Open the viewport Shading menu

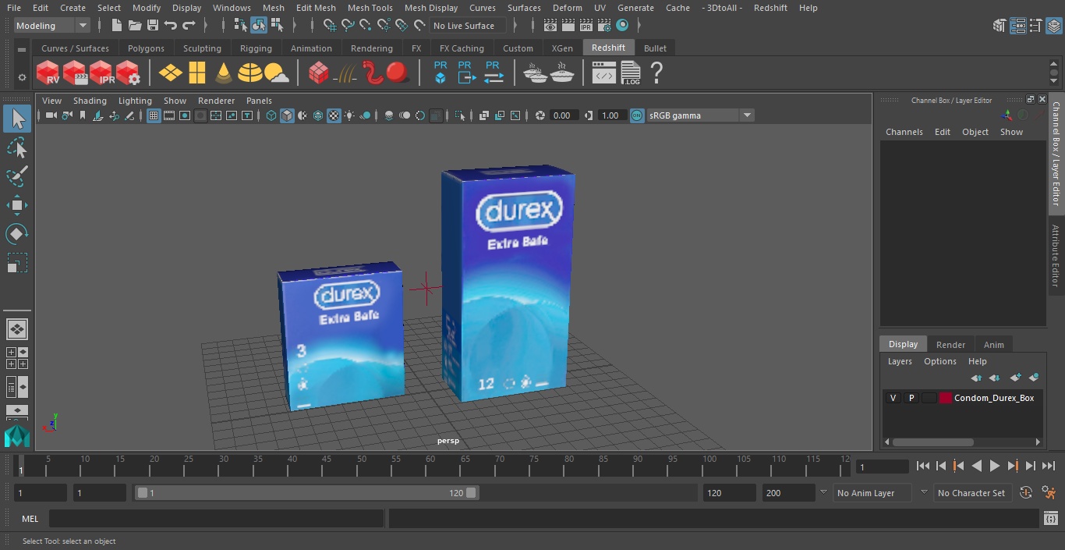tap(90, 101)
